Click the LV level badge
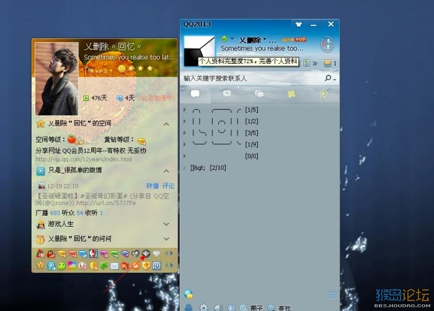Image resolution: width=434 pixels, height=311 pixels. [288, 40]
